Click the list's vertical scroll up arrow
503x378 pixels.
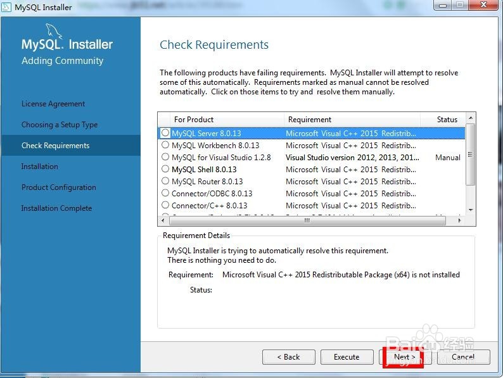(x=471, y=118)
